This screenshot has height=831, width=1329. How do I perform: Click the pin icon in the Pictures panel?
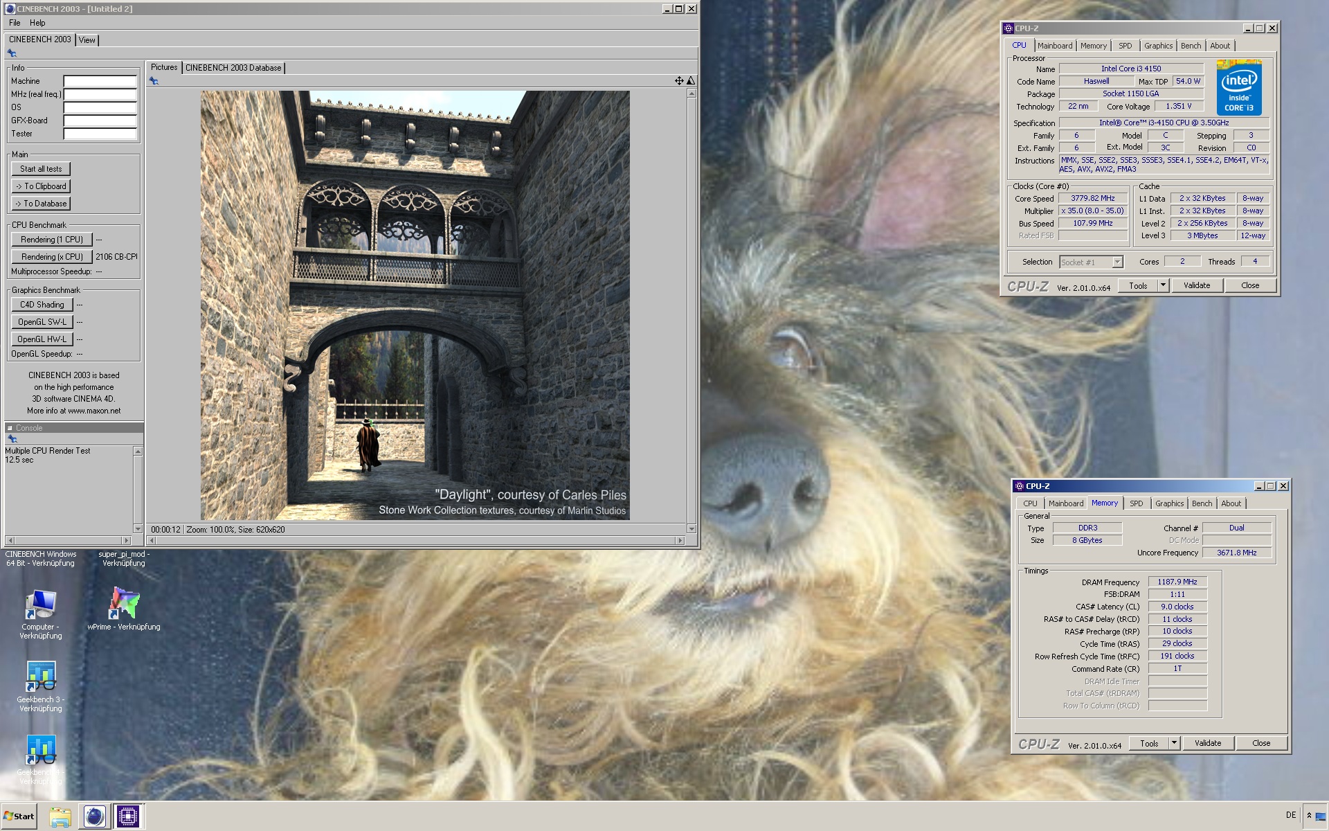(154, 81)
